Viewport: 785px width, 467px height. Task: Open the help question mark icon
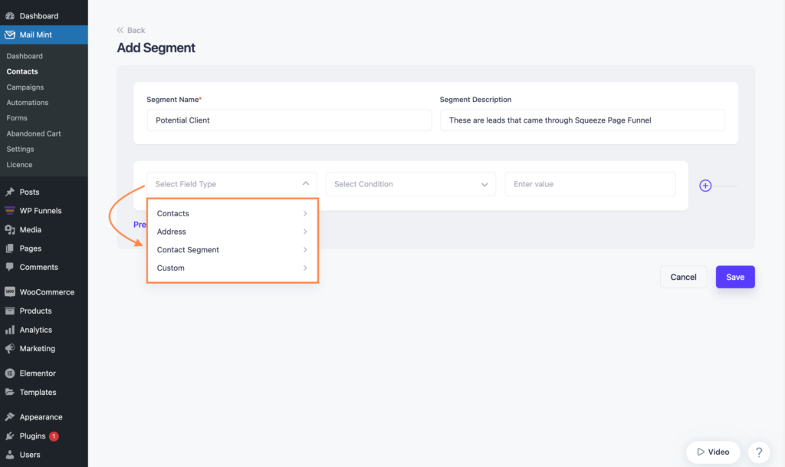tap(759, 452)
